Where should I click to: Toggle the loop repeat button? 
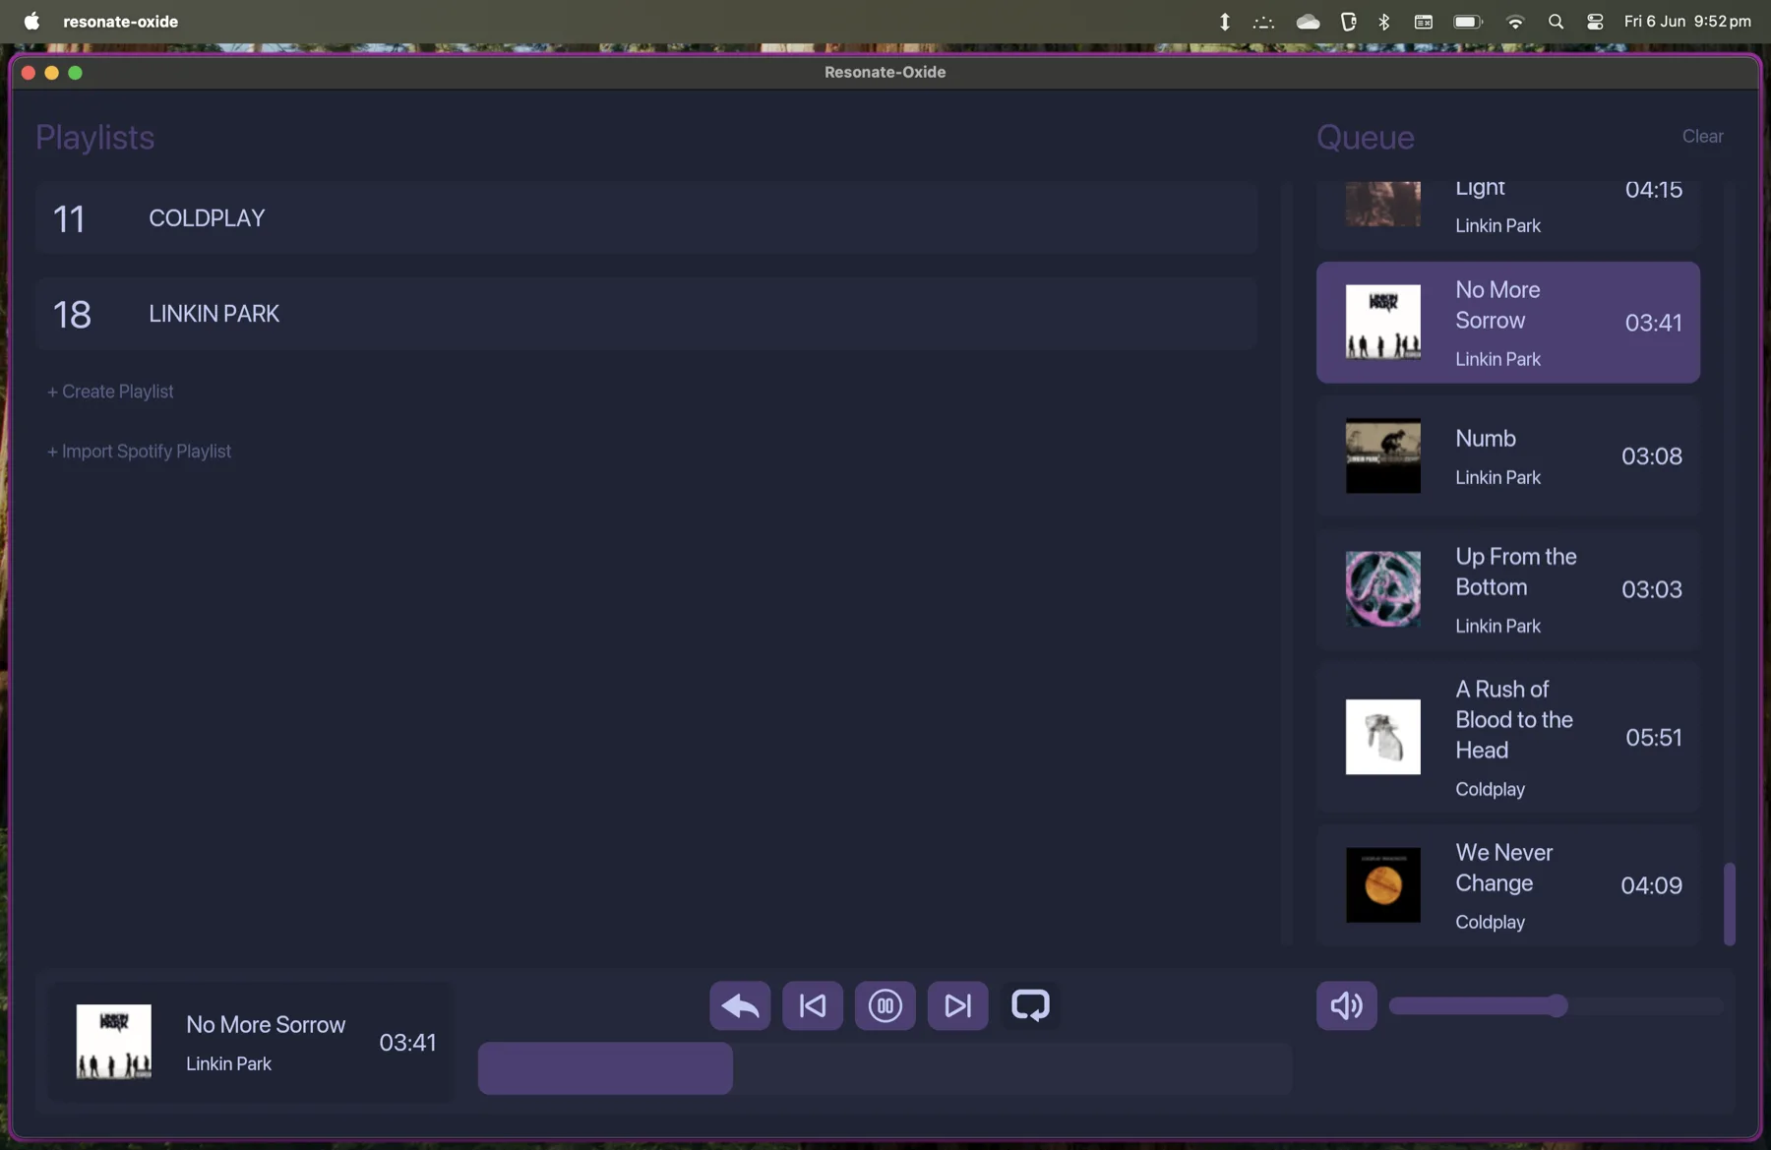click(x=1030, y=1005)
